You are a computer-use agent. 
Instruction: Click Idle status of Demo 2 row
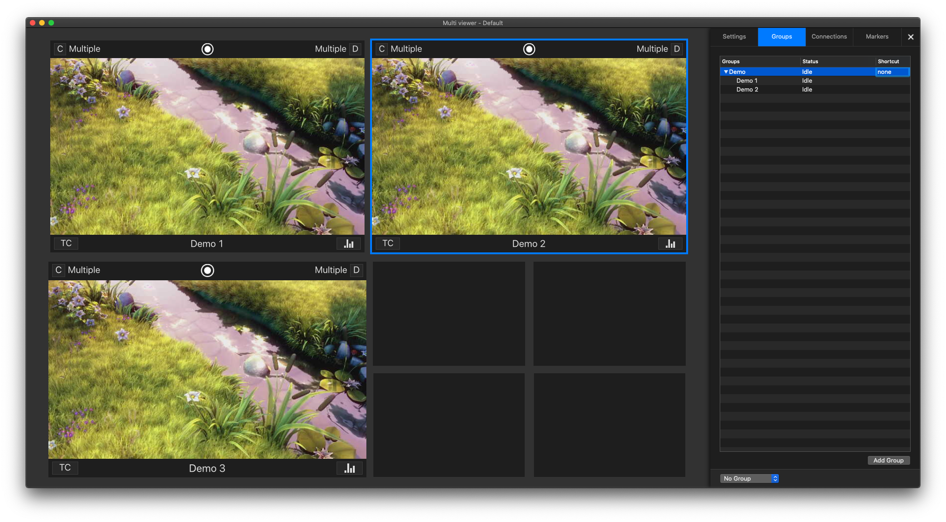pos(807,90)
